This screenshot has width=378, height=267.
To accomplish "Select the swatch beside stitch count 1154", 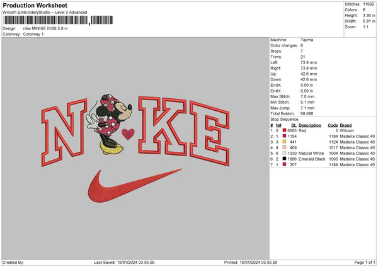I will coord(285,136).
